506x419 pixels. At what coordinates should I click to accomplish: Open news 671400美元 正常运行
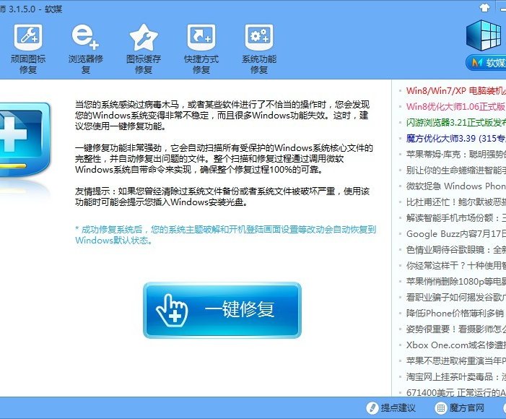point(456,392)
